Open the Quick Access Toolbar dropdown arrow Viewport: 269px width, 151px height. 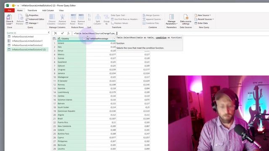pyautogui.click(x=18, y=5)
